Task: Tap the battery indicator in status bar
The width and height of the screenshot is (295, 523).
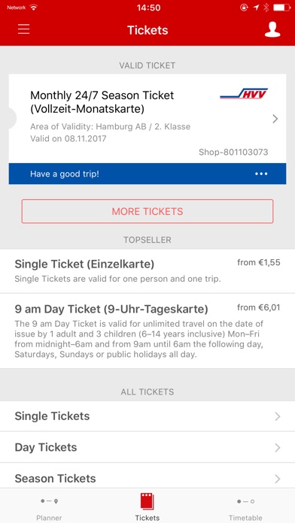Action: click(x=281, y=8)
